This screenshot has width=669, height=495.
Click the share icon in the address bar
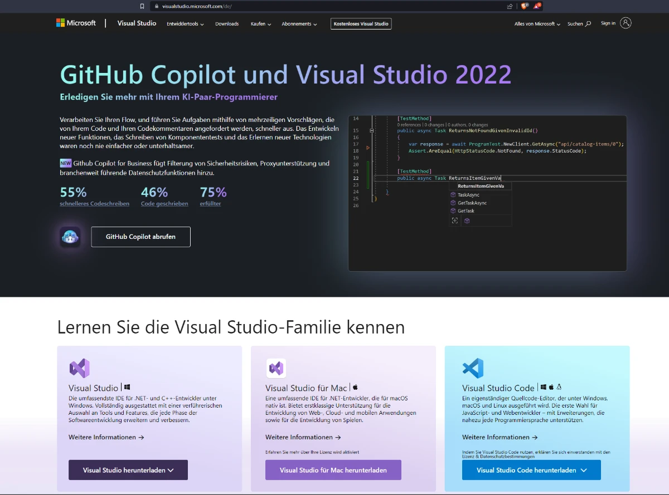coord(510,6)
